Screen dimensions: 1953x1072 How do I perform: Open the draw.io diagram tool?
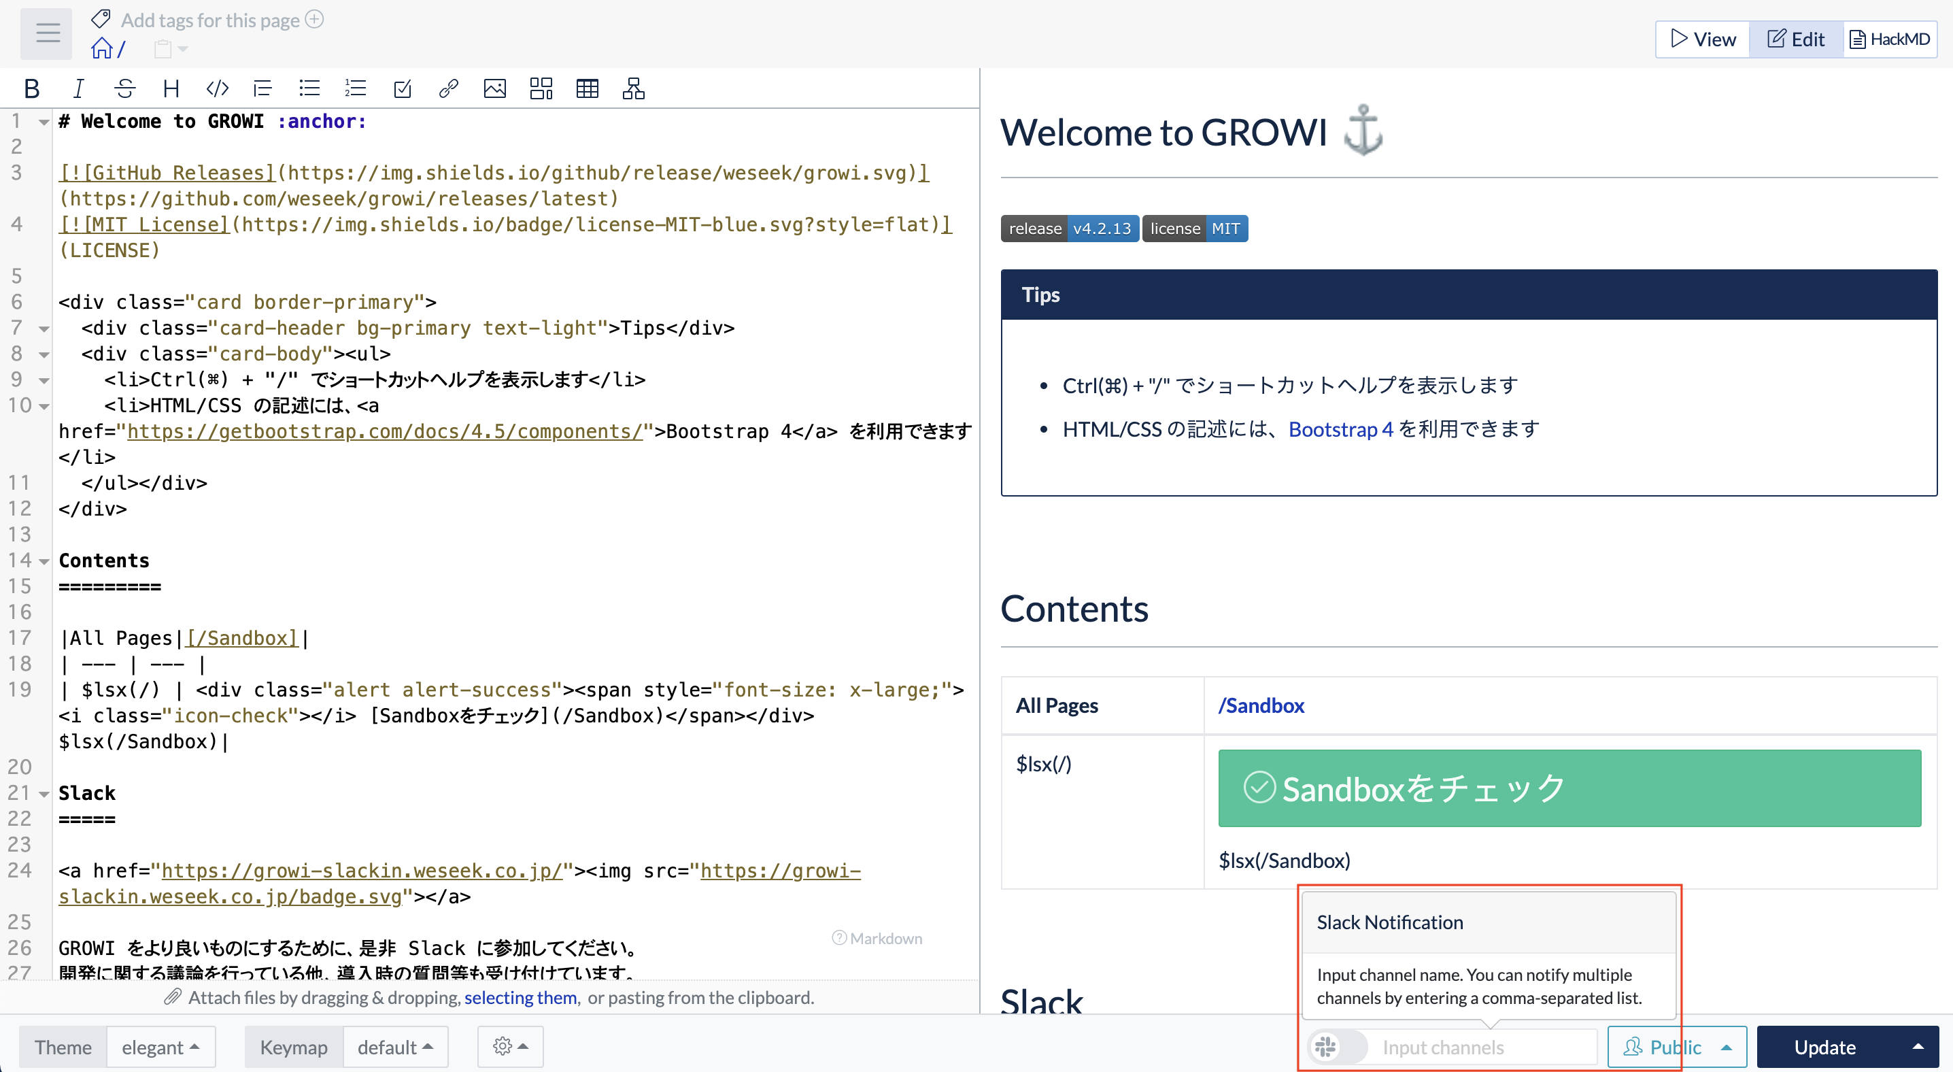click(x=634, y=88)
